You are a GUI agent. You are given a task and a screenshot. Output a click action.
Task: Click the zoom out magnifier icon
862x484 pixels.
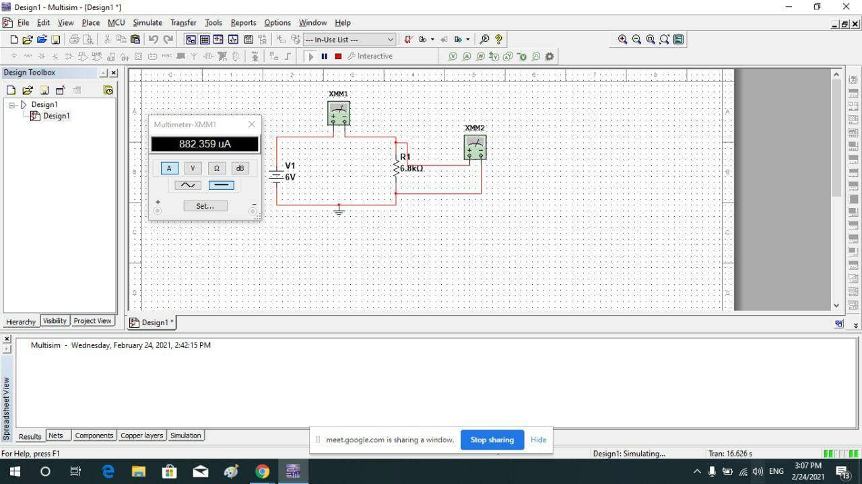[636, 40]
